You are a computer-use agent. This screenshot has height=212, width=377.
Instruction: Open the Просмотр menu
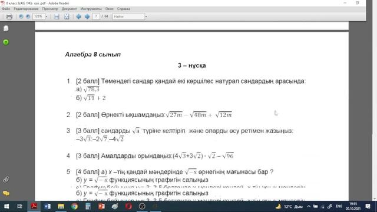(x=50, y=9)
